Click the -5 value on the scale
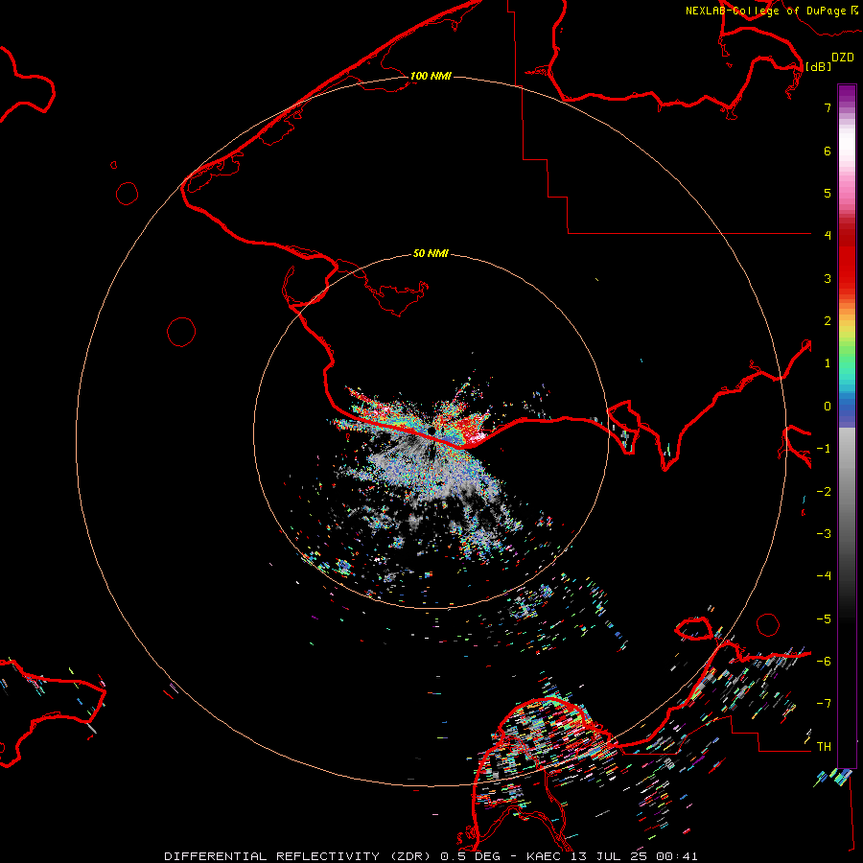Screen dimensions: 863x863 pos(824,619)
